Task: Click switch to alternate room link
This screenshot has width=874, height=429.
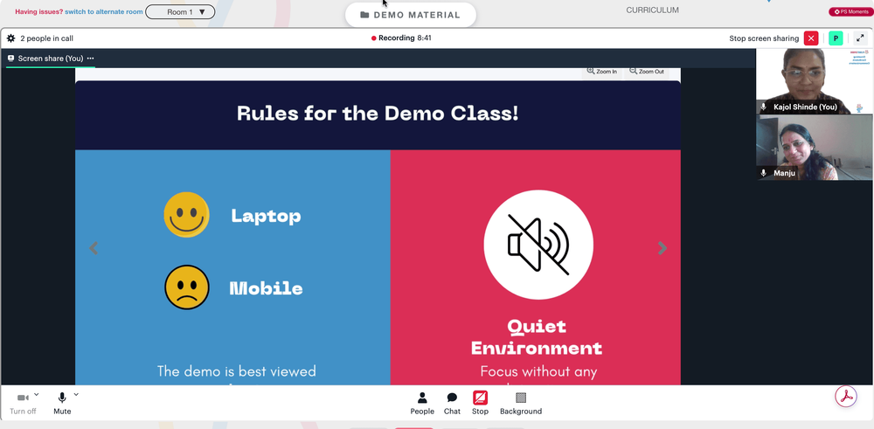Action: point(104,11)
